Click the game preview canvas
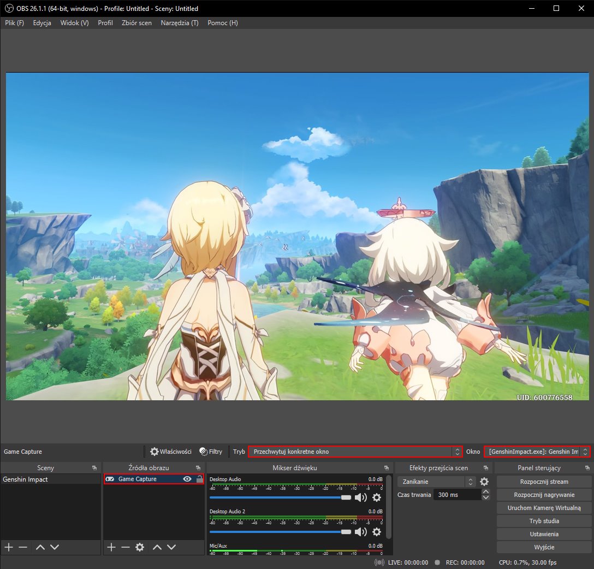Image resolution: width=594 pixels, height=569 pixels. pos(298,236)
